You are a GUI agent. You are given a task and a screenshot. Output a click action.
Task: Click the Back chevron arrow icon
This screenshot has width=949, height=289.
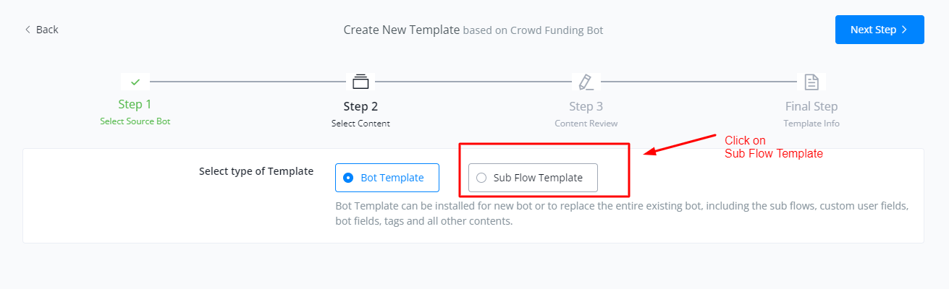28,30
